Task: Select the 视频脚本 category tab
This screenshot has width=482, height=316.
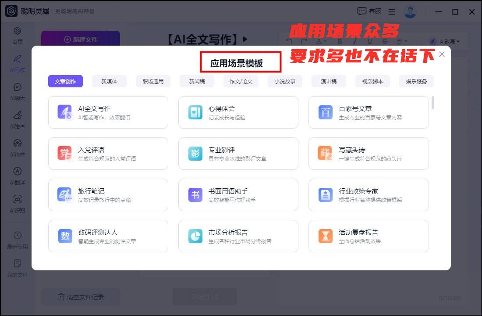Action: 372,81
